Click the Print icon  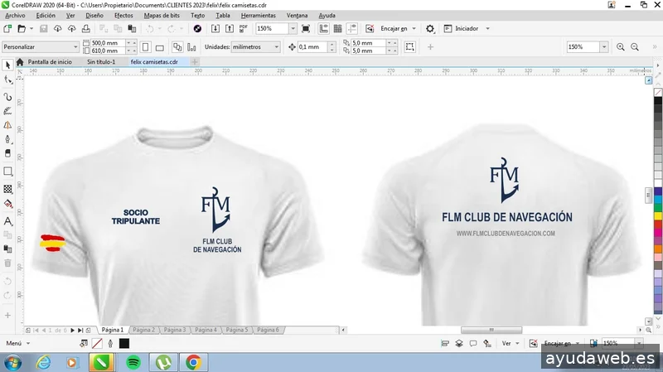(86, 29)
